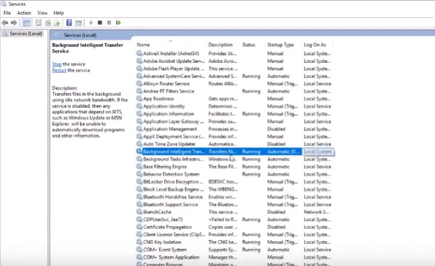Select the BitLocker Drive Encryption row

[234, 182]
